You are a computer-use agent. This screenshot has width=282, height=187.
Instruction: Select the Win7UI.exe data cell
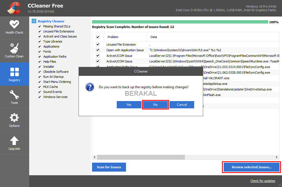pyautogui.click(x=185, y=50)
